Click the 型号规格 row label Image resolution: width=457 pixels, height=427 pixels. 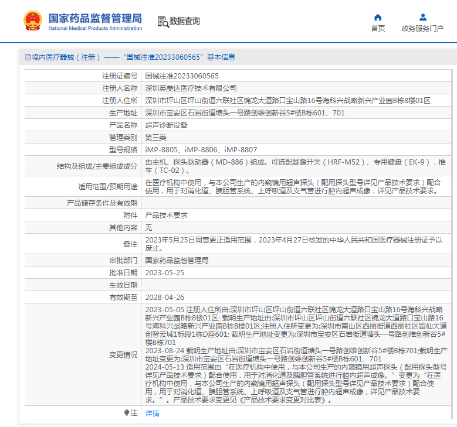[123, 149]
